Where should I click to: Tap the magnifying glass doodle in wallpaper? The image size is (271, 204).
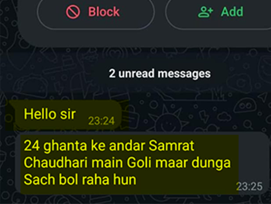[248, 124]
